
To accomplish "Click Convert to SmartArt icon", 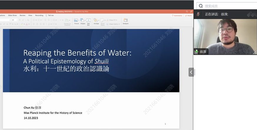I will click(x=67, y=21).
